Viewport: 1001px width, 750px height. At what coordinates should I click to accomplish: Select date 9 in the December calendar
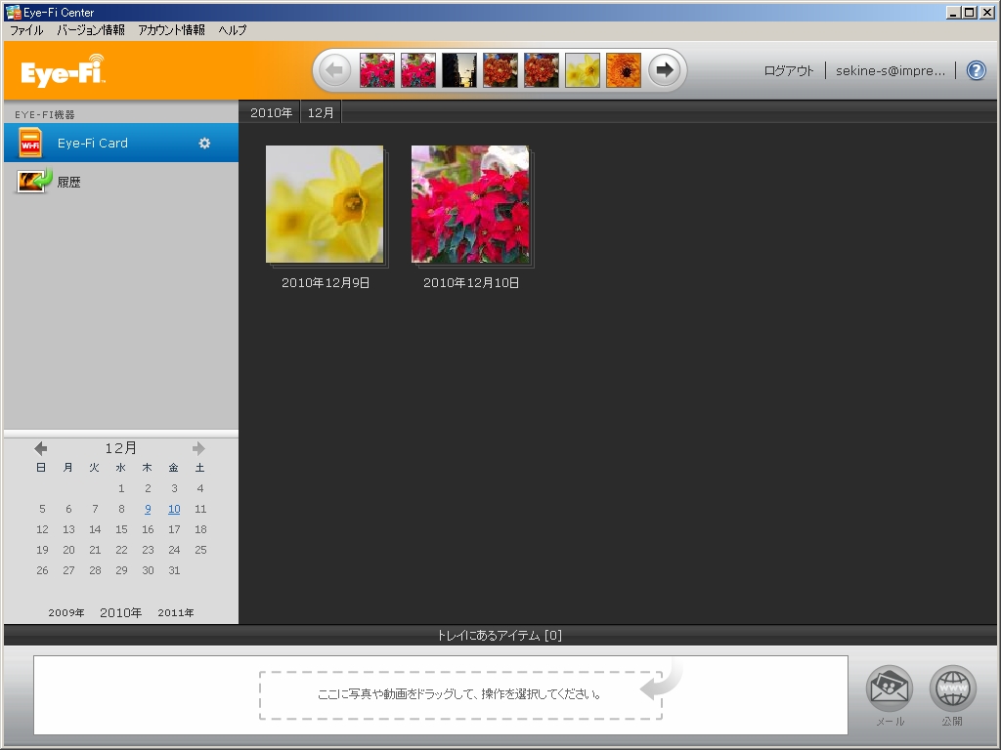point(147,508)
